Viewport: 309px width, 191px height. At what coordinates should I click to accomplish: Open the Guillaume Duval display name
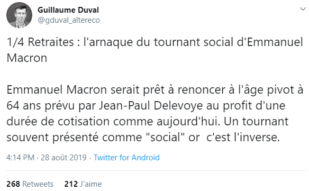coord(68,10)
